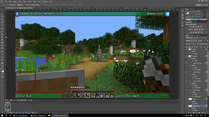Open the File menu
The image size is (209, 117).
point(6,2)
